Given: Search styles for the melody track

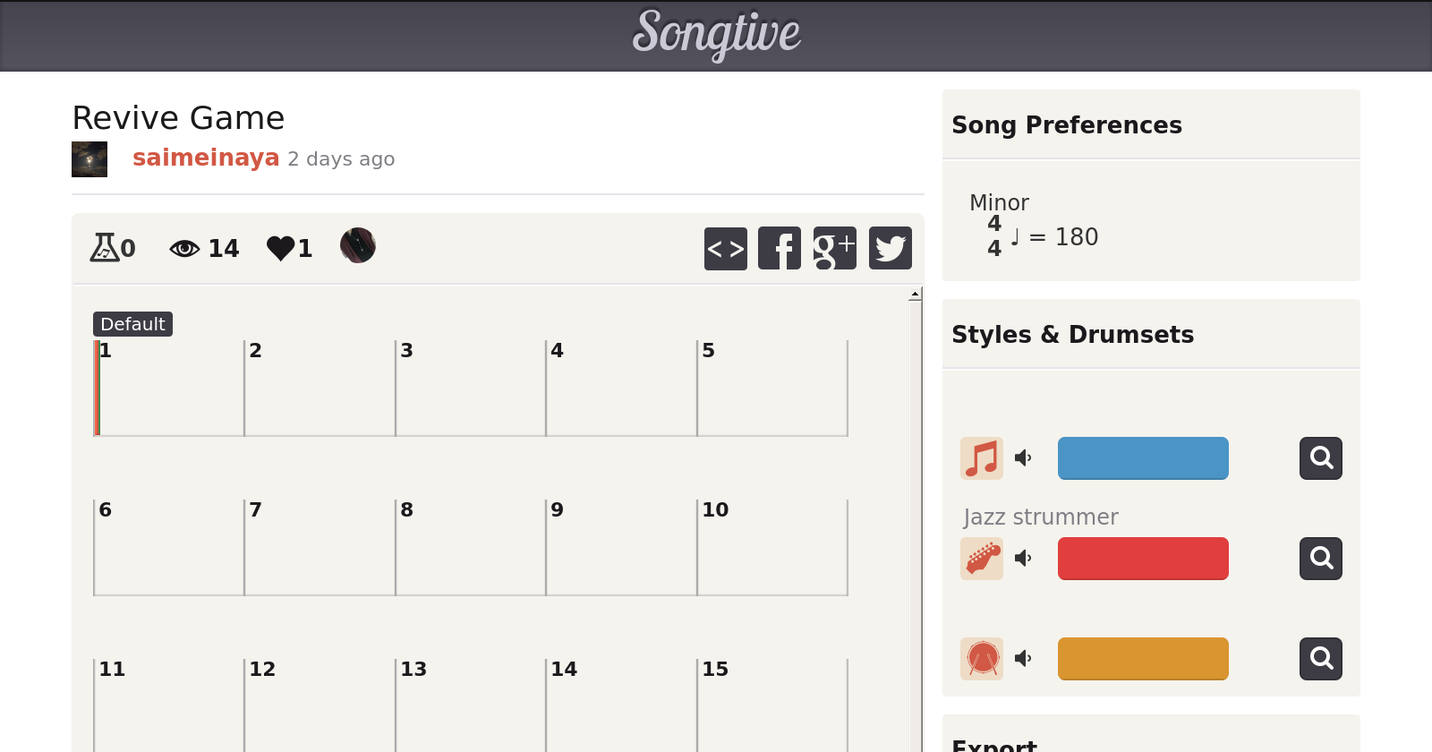Looking at the screenshot, I should coord(1320,458).
